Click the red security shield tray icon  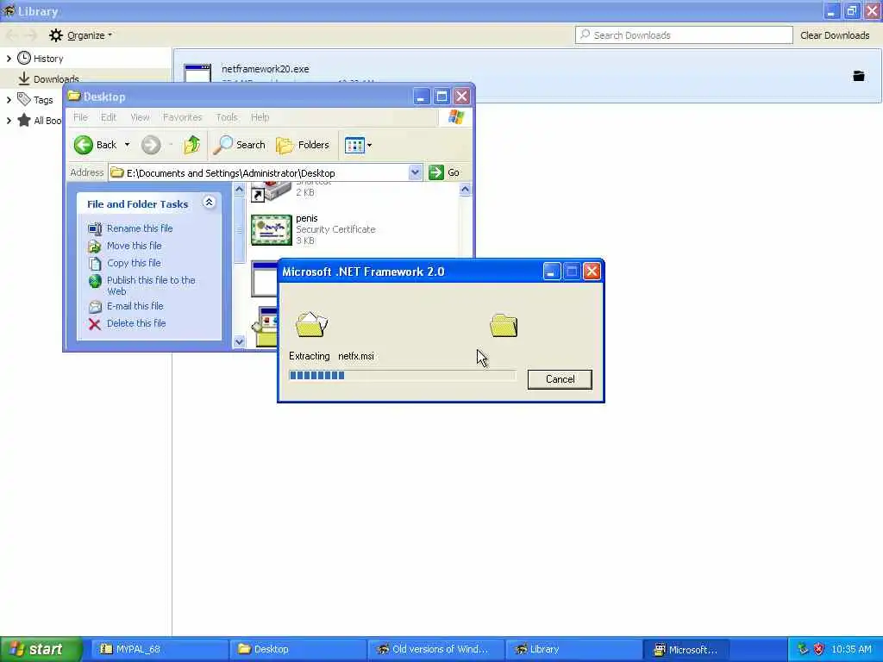819,649
